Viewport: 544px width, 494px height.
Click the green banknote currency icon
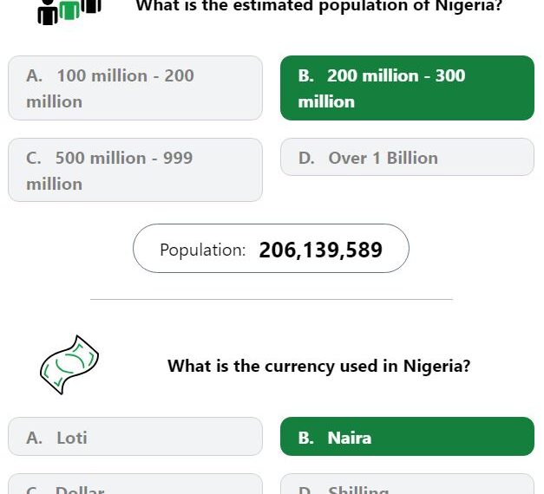(x=69, y=365)
